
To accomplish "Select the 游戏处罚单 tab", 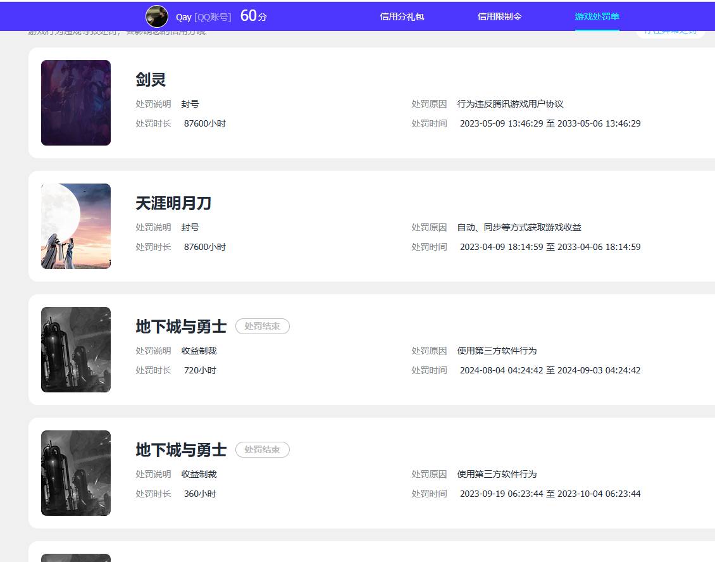I will coord(597,17).
